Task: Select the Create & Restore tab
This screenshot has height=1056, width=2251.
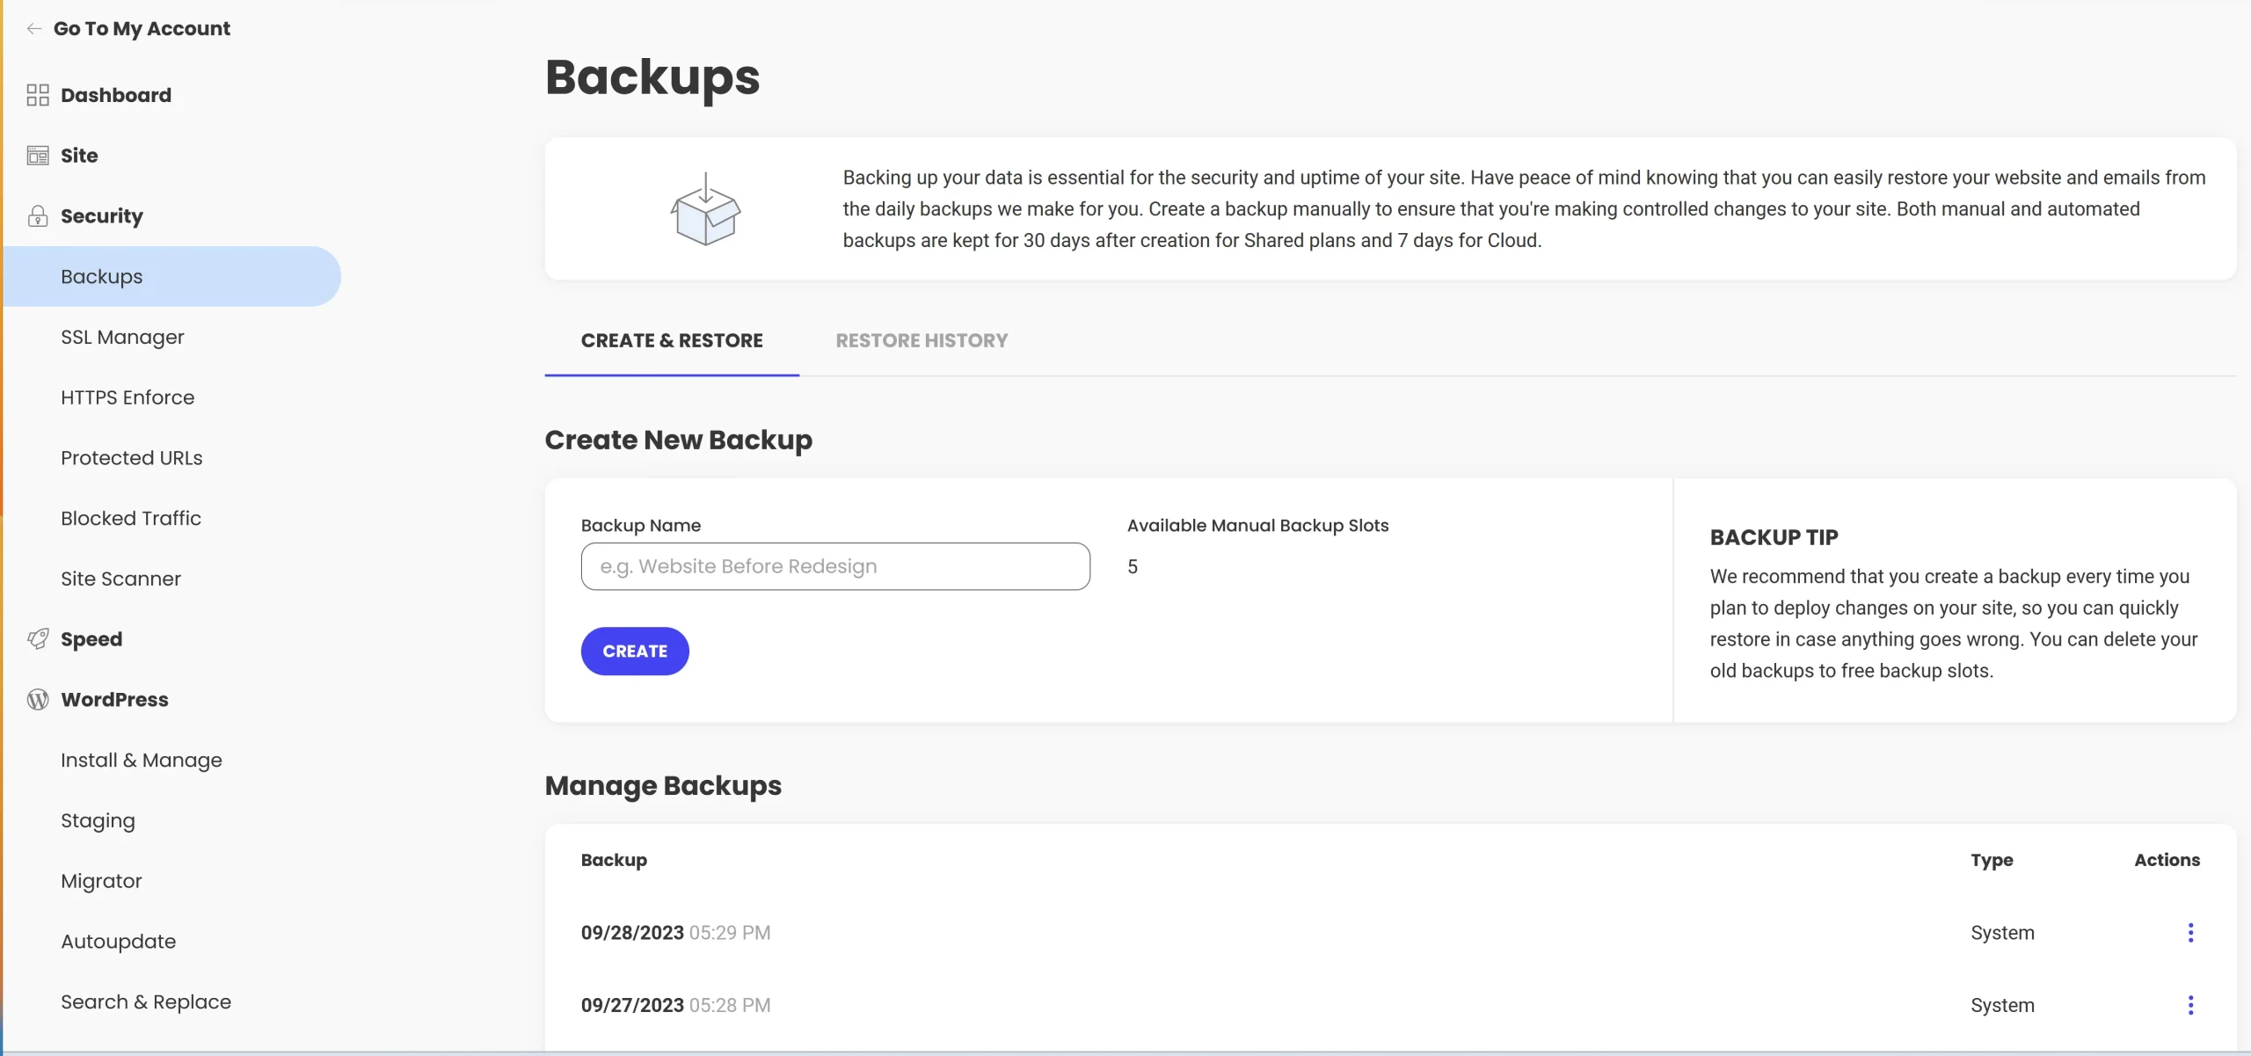Action: point(672,340)
